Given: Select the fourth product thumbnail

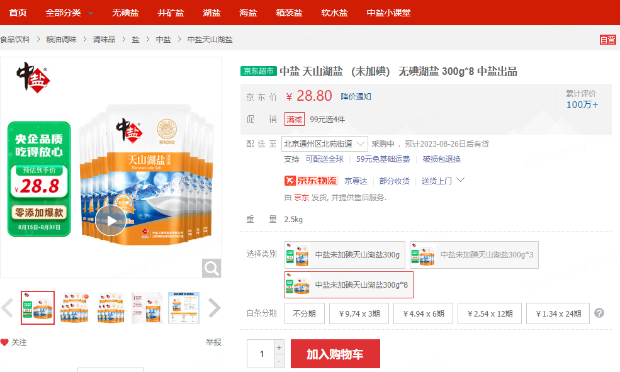Looking at the screenshot, I should 147,308.
